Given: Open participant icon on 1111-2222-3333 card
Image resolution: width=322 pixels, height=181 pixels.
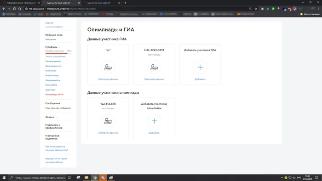Looking at the screenshot, I should click(x=154, y=67).
